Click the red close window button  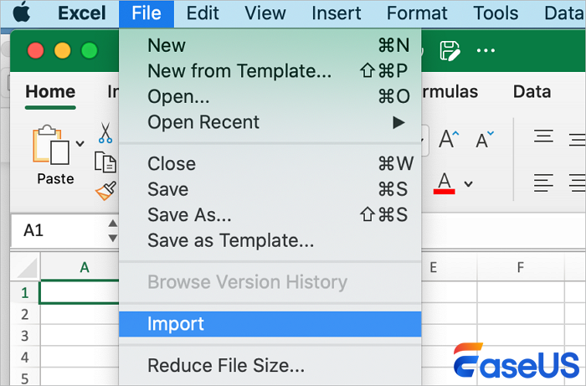(36, 50)
